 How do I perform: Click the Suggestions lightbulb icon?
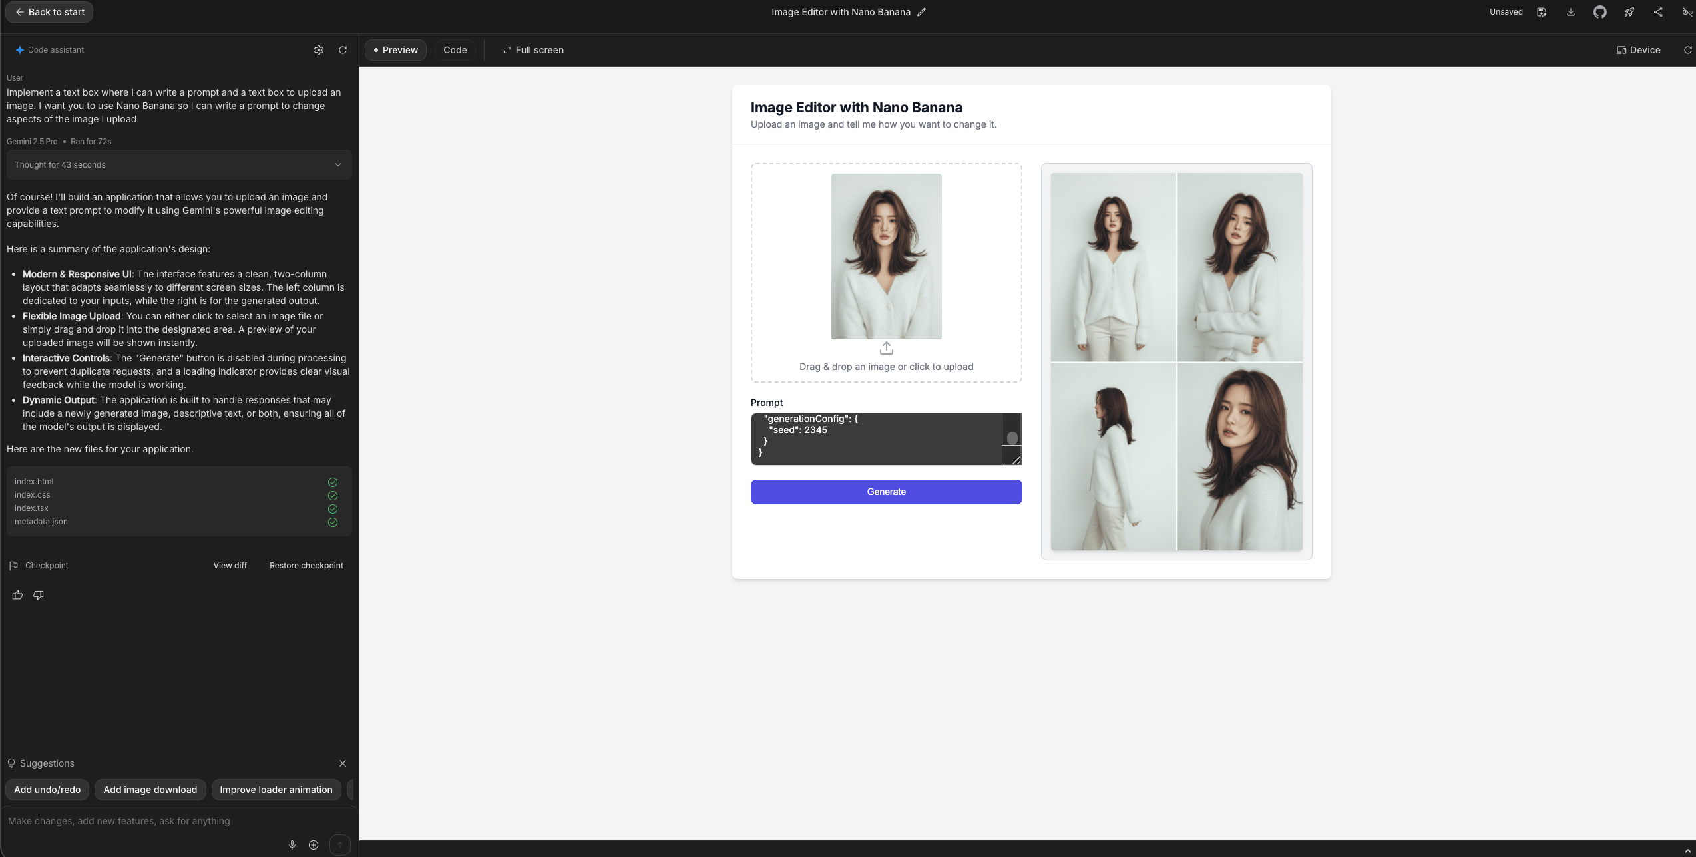coord(11,763)
